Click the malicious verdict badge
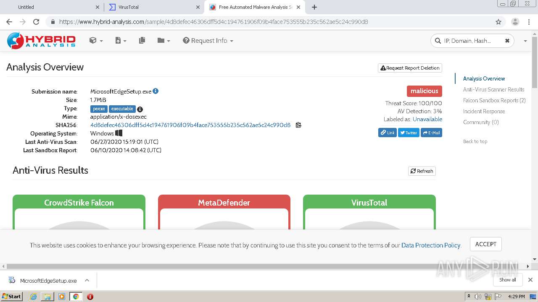The width and height of the screenshot is (538, 302). pyautogui.click(x=425, y=91)
